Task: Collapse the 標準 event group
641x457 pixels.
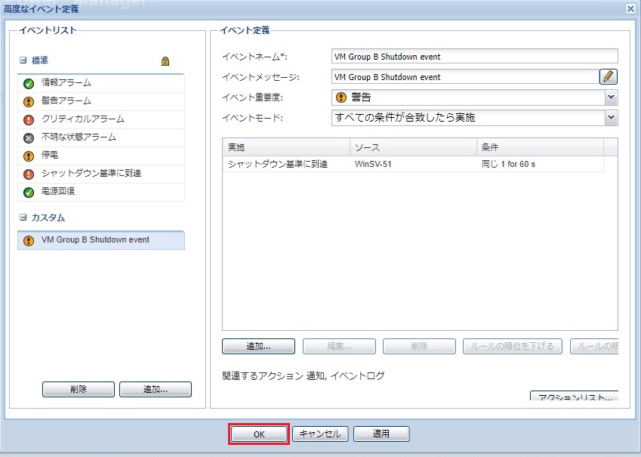Action: (23, 60)
